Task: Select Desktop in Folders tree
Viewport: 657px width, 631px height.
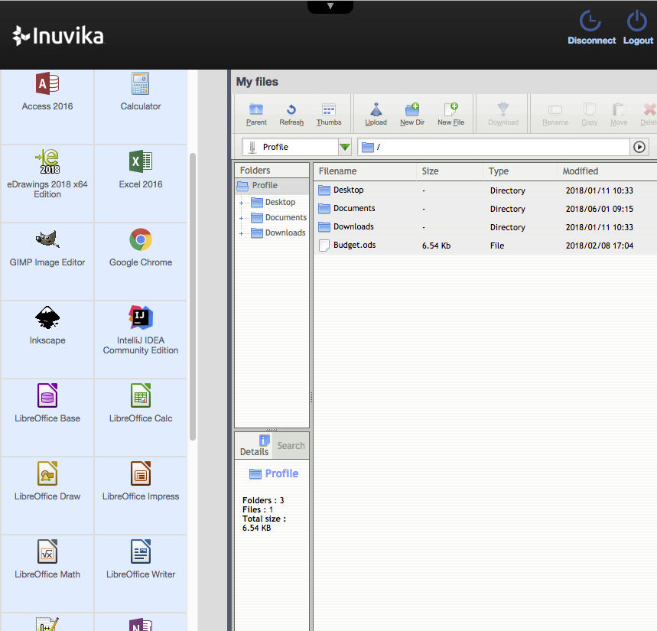Action: 279,203
